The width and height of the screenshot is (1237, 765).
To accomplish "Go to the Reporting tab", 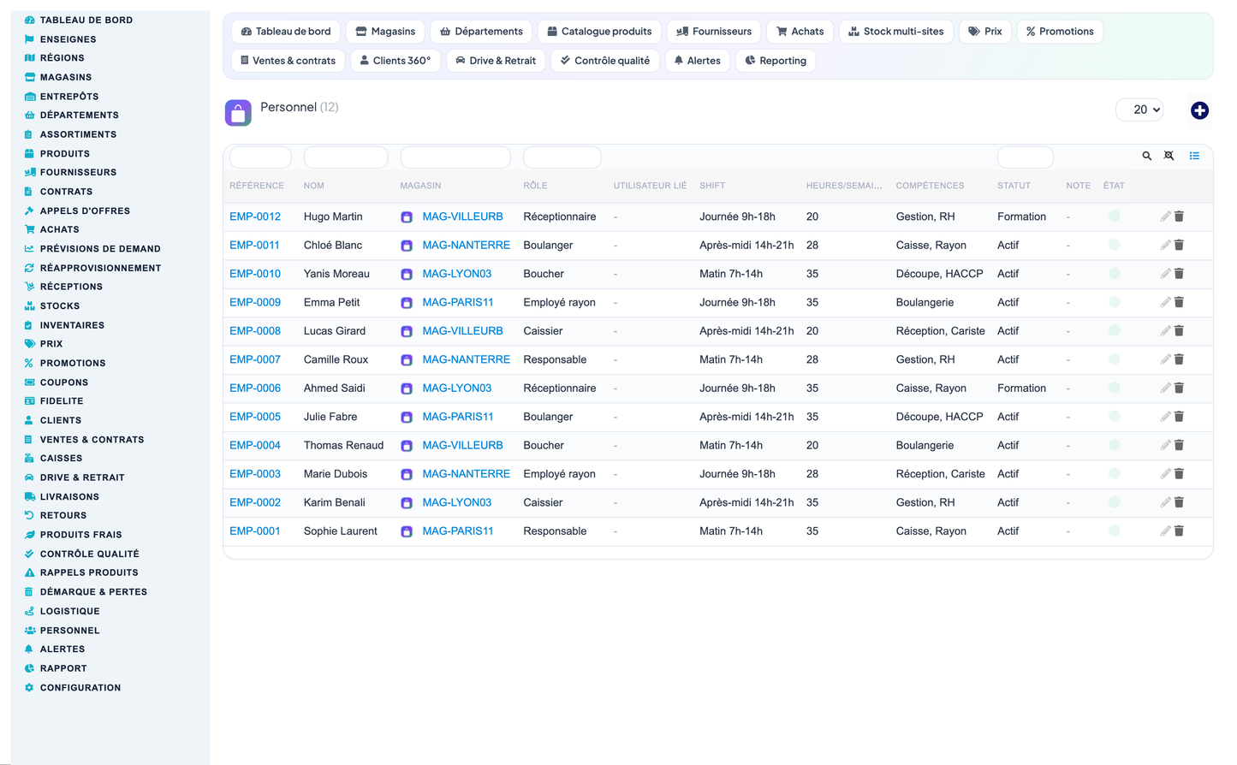I will tap(776, 61).
